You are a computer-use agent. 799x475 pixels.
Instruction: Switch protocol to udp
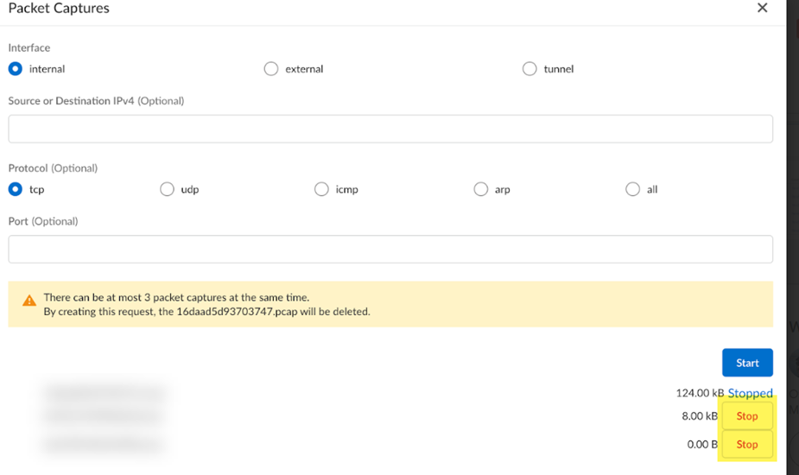[168, 189]
